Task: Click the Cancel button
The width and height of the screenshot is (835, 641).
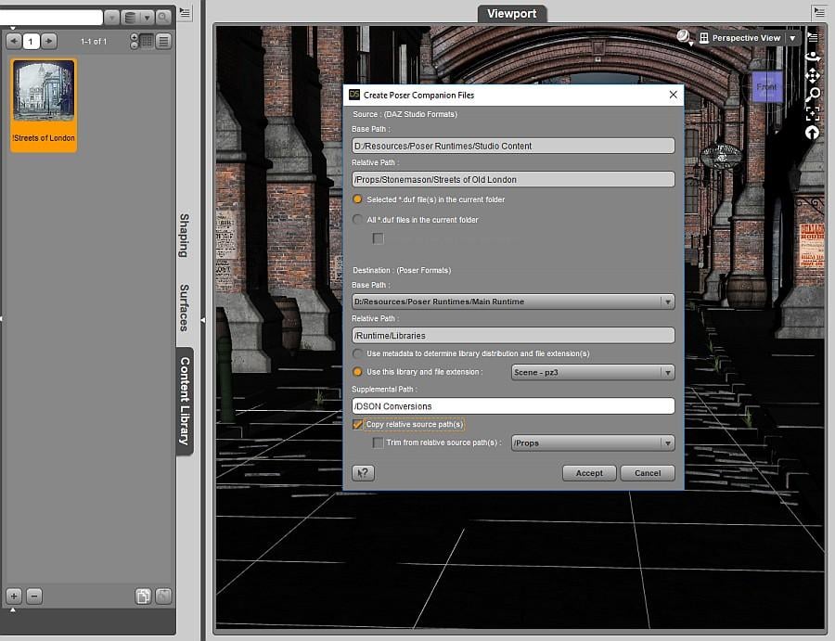Action: pos(648,473)
